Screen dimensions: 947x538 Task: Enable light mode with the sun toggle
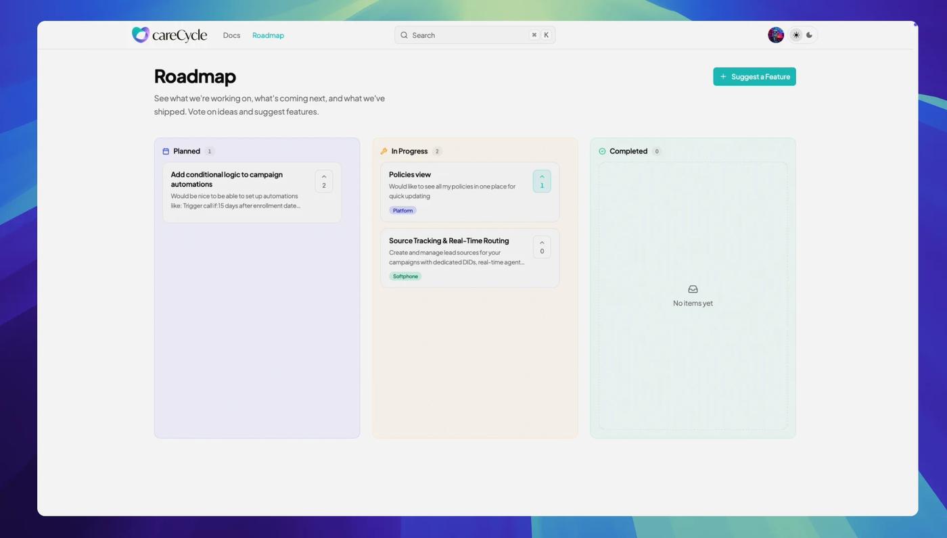(x=795, y=34)
